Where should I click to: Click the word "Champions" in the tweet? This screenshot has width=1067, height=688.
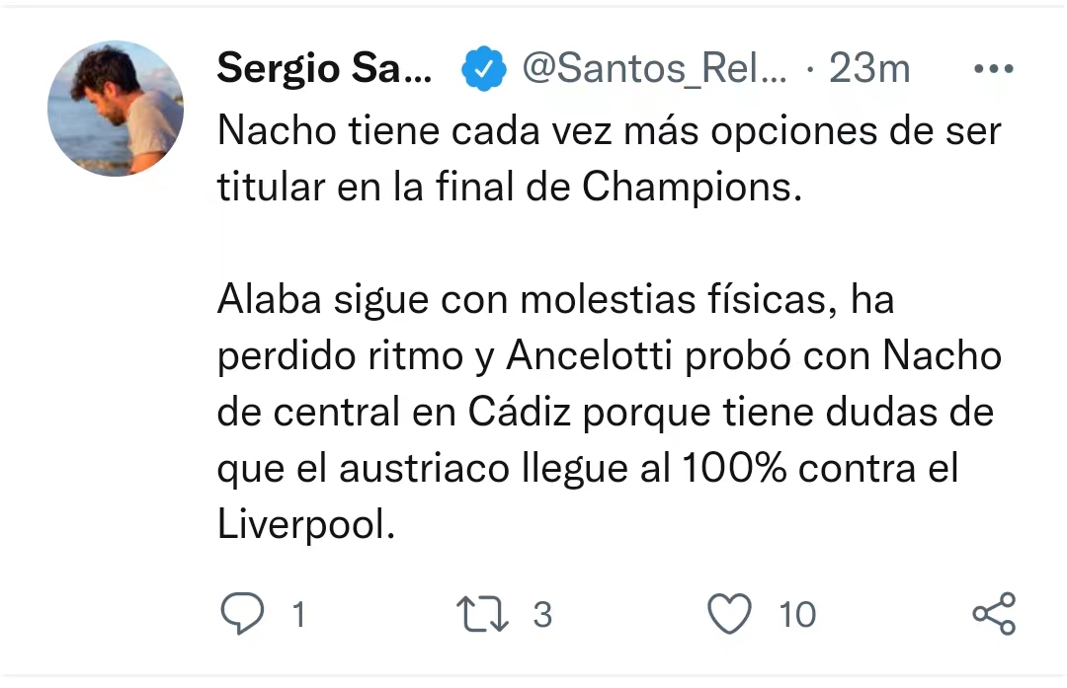click(689, 188)
